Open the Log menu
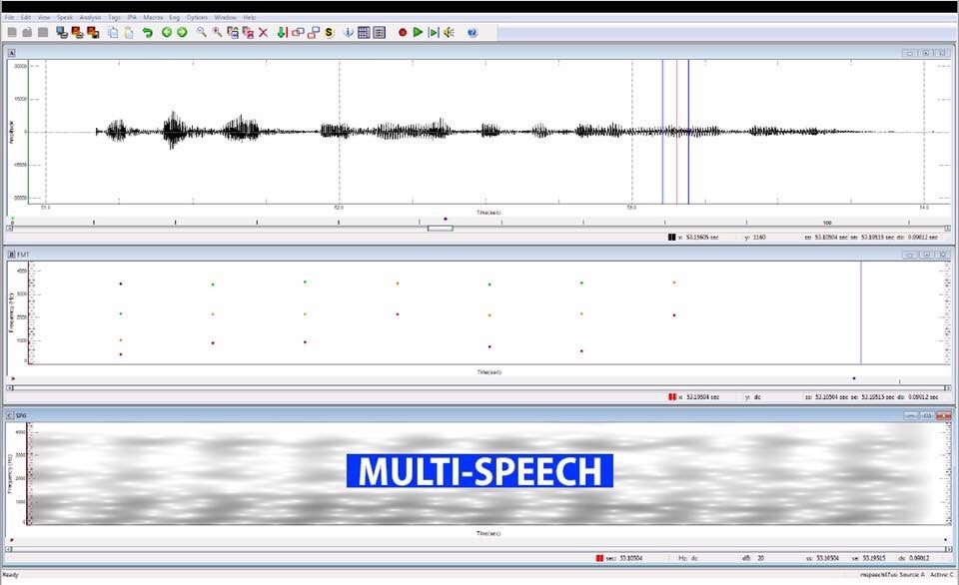The width and height of the screenshot is (959, 585). tap(174, 17)
